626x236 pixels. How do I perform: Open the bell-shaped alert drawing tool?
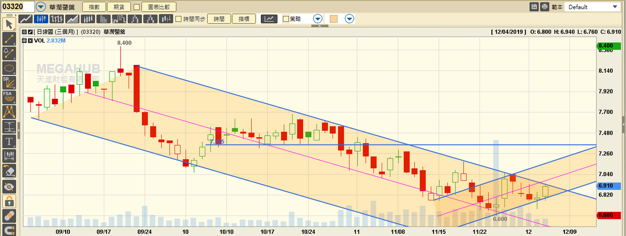pyautogui.click(x=9, y=54)
